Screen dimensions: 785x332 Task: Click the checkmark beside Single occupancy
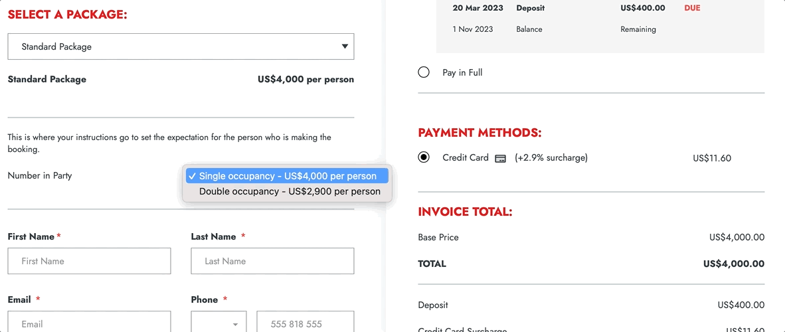[x=192, y=176]
